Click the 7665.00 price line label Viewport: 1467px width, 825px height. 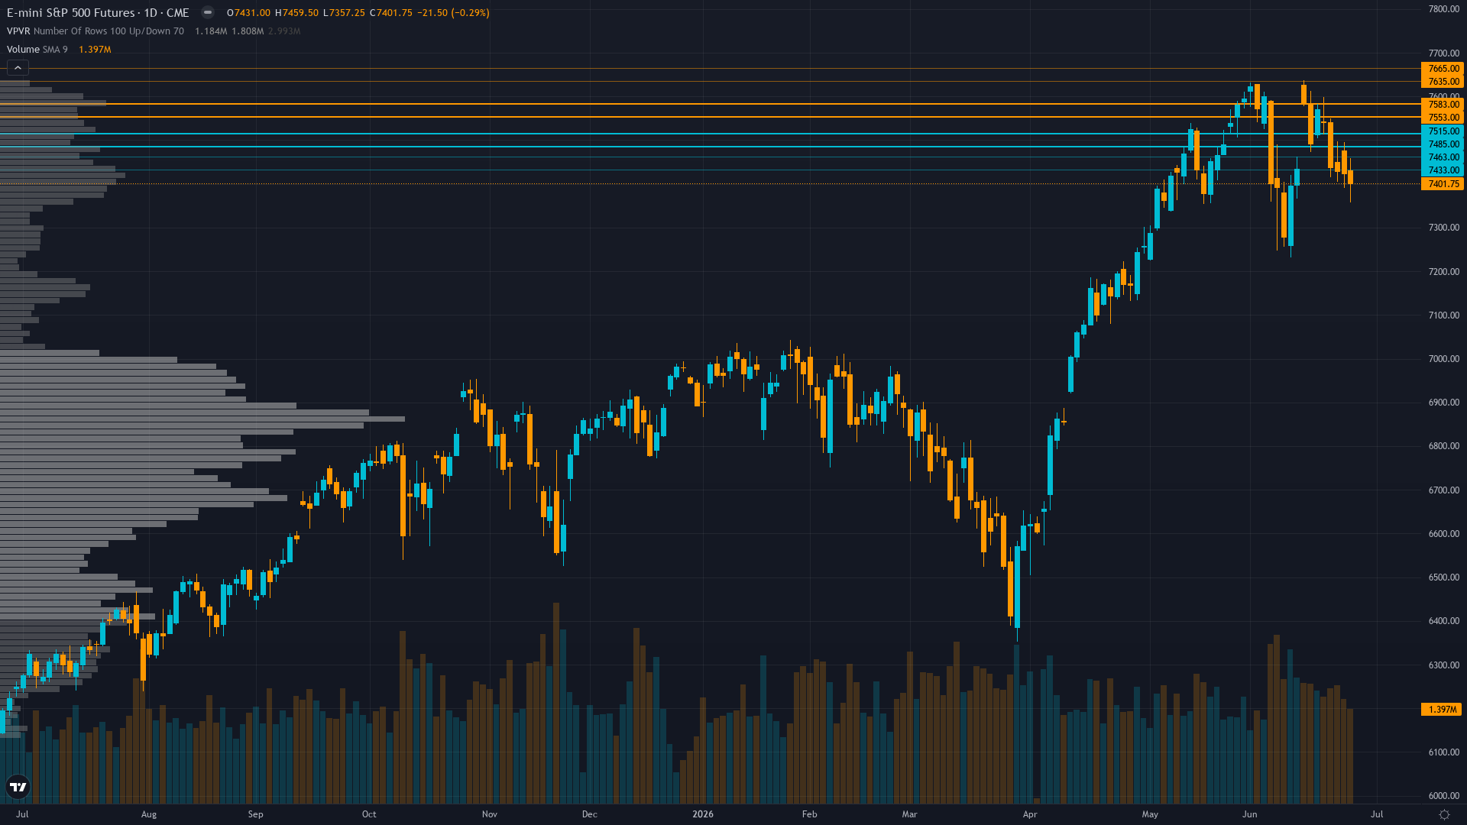tap(1443, 68)
